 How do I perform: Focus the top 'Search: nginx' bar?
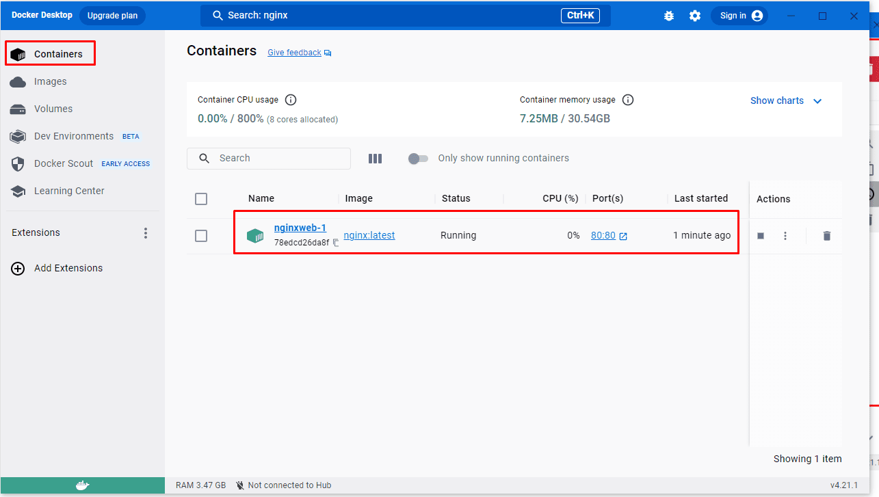405,16
